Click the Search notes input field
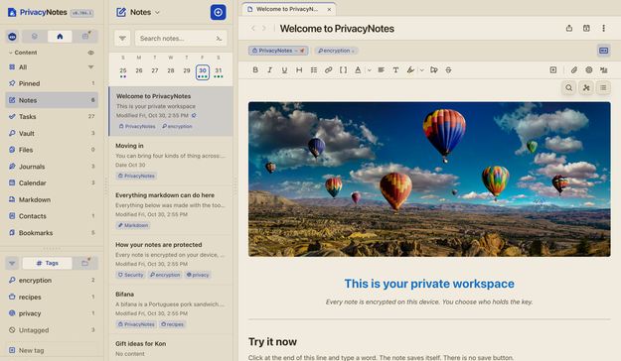 click(181, 39)
